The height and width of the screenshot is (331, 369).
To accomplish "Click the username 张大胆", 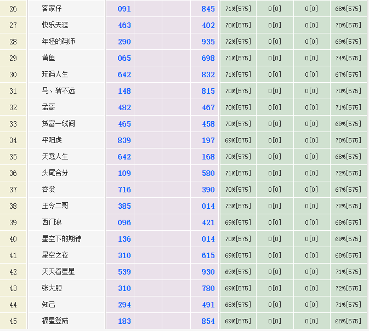I will pyautogui.click(x=52, y=288).
